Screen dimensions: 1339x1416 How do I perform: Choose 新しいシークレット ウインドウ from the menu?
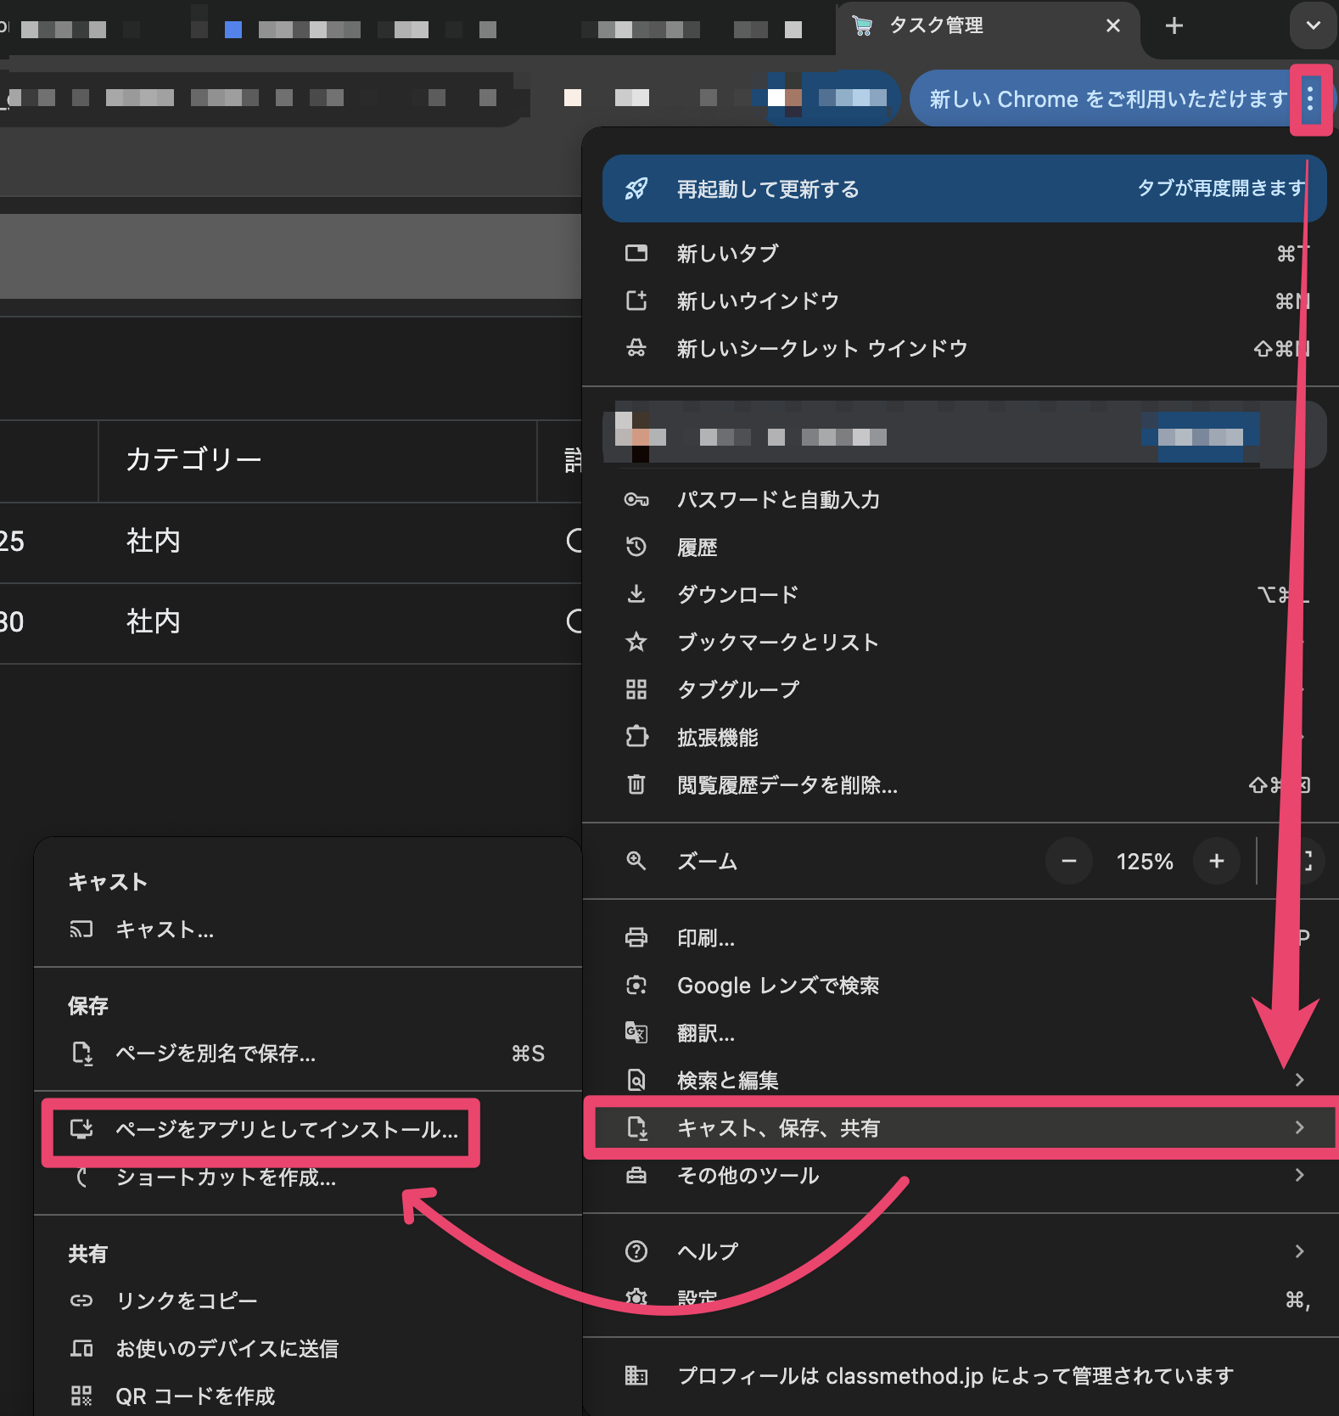click(821, 348)
